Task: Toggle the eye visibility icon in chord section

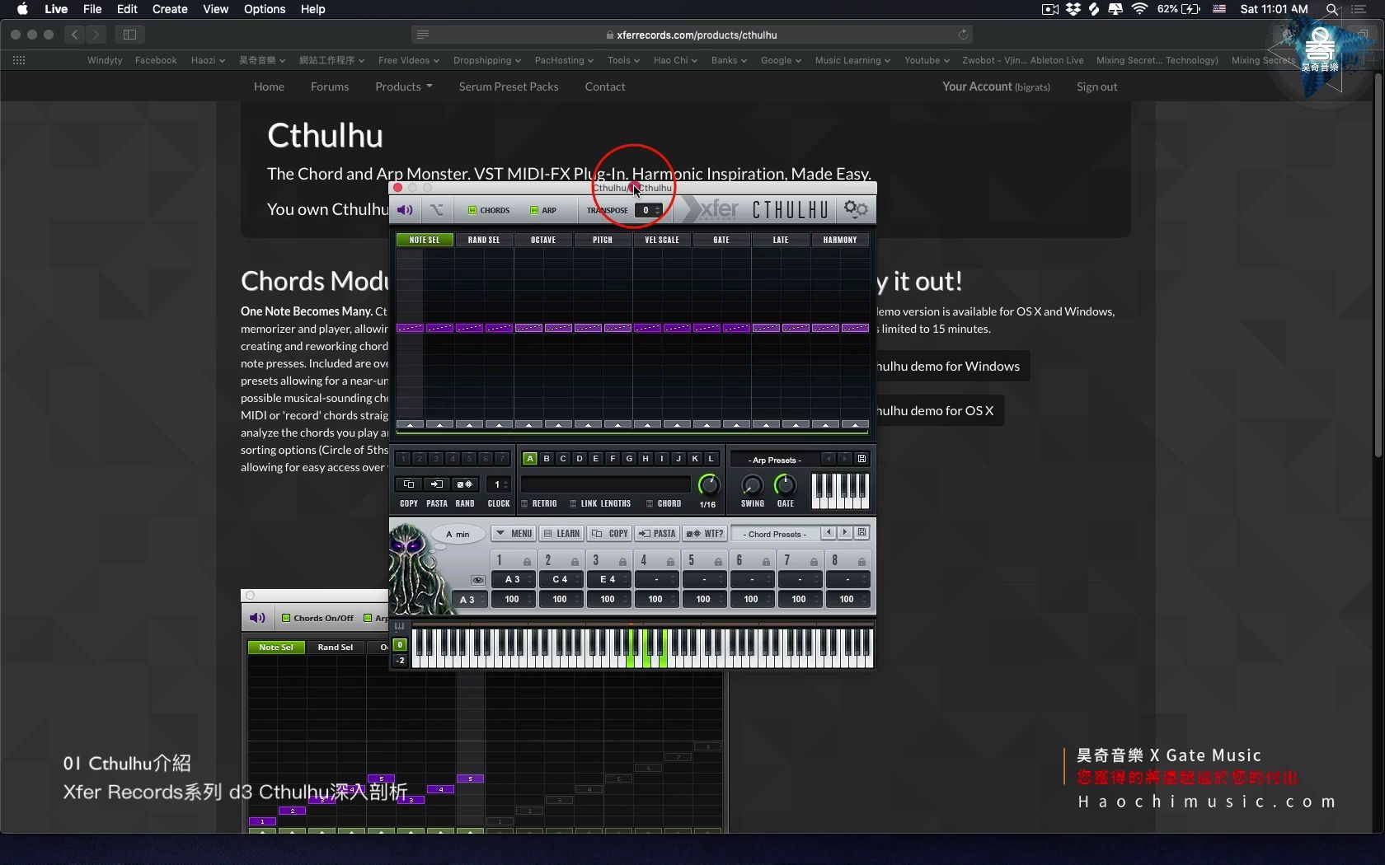Action: click(x=477, y=580)
